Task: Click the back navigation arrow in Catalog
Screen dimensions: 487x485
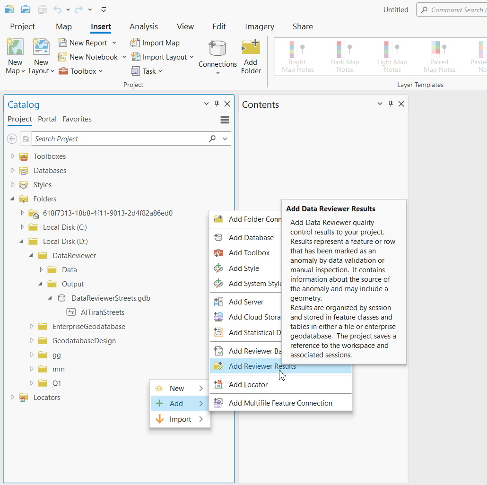Action: pyautogui.click(x=12, y=139)
